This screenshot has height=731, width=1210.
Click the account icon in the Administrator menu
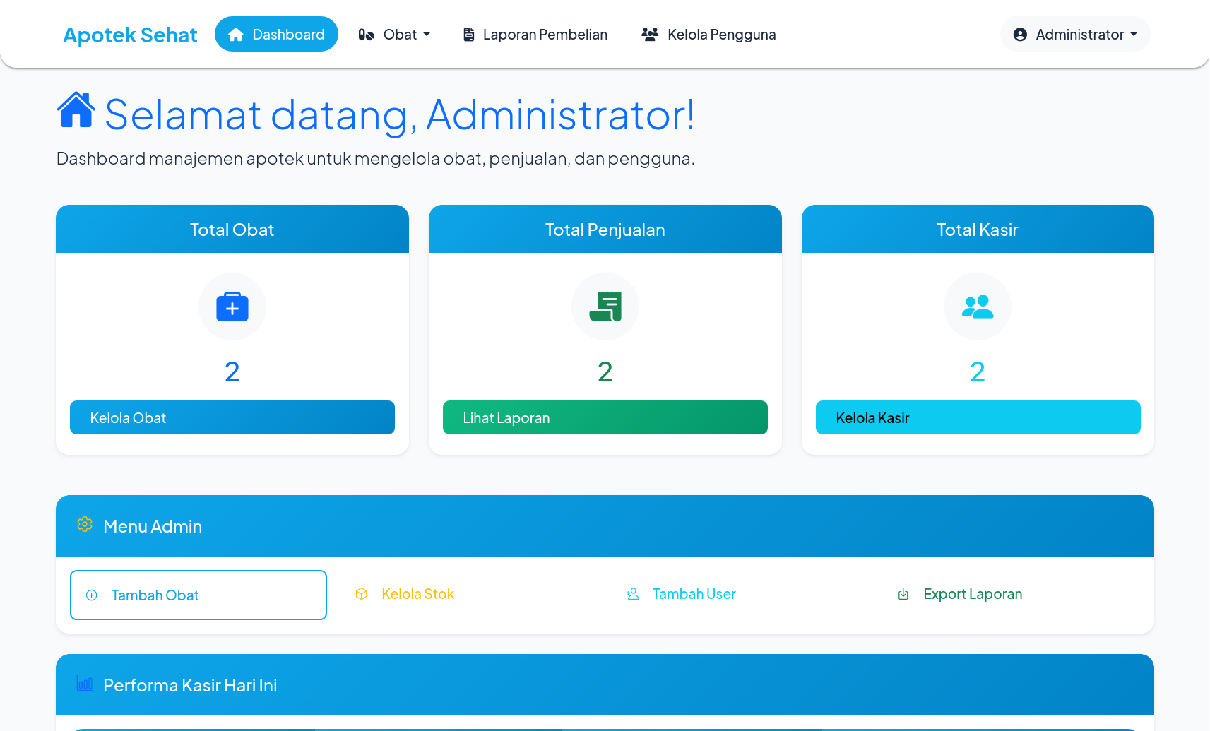coord(1019,34)
